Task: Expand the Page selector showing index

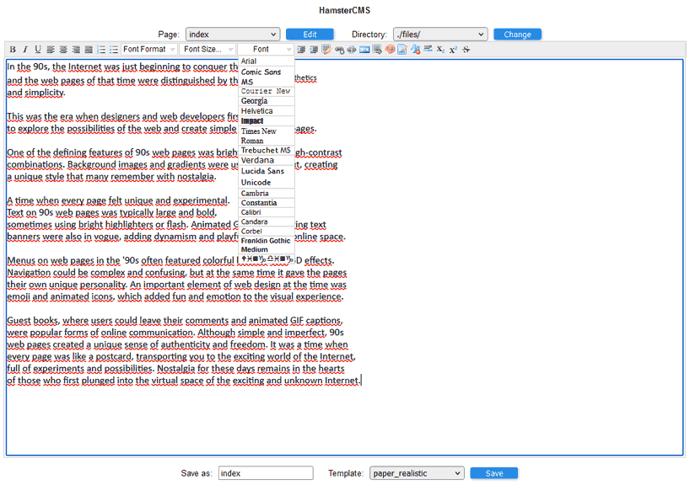Action: click(232, 35)
